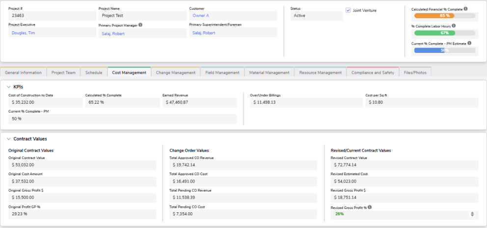The height and width of the screenshot is (228, 487).
Task: Open the Owner A customer link
Action: click(201, 16)
